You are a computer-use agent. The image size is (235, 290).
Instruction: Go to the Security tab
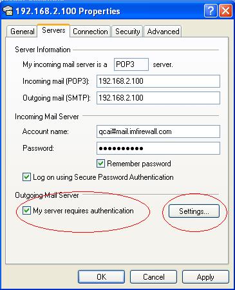click(127, 32)
